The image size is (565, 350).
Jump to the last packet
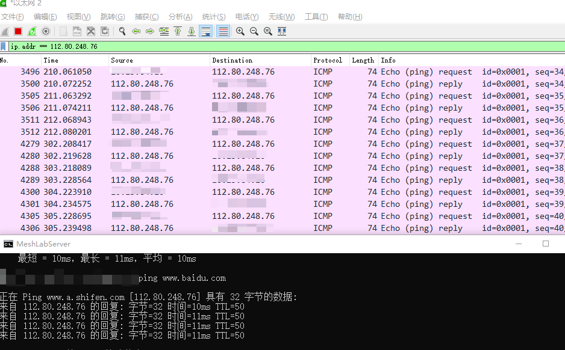[192, 32]
